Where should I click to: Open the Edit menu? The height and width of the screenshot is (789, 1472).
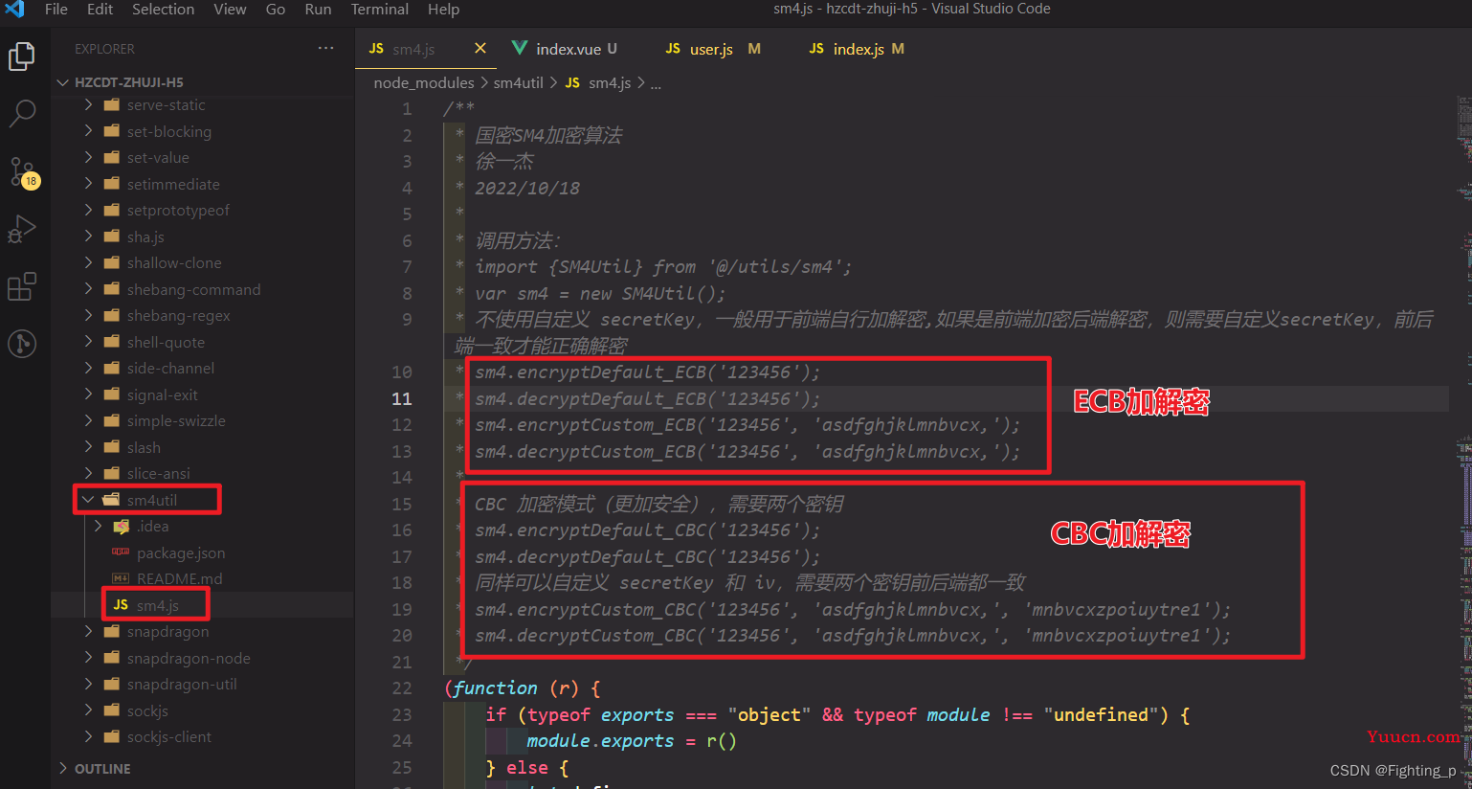tap(100, 9)
